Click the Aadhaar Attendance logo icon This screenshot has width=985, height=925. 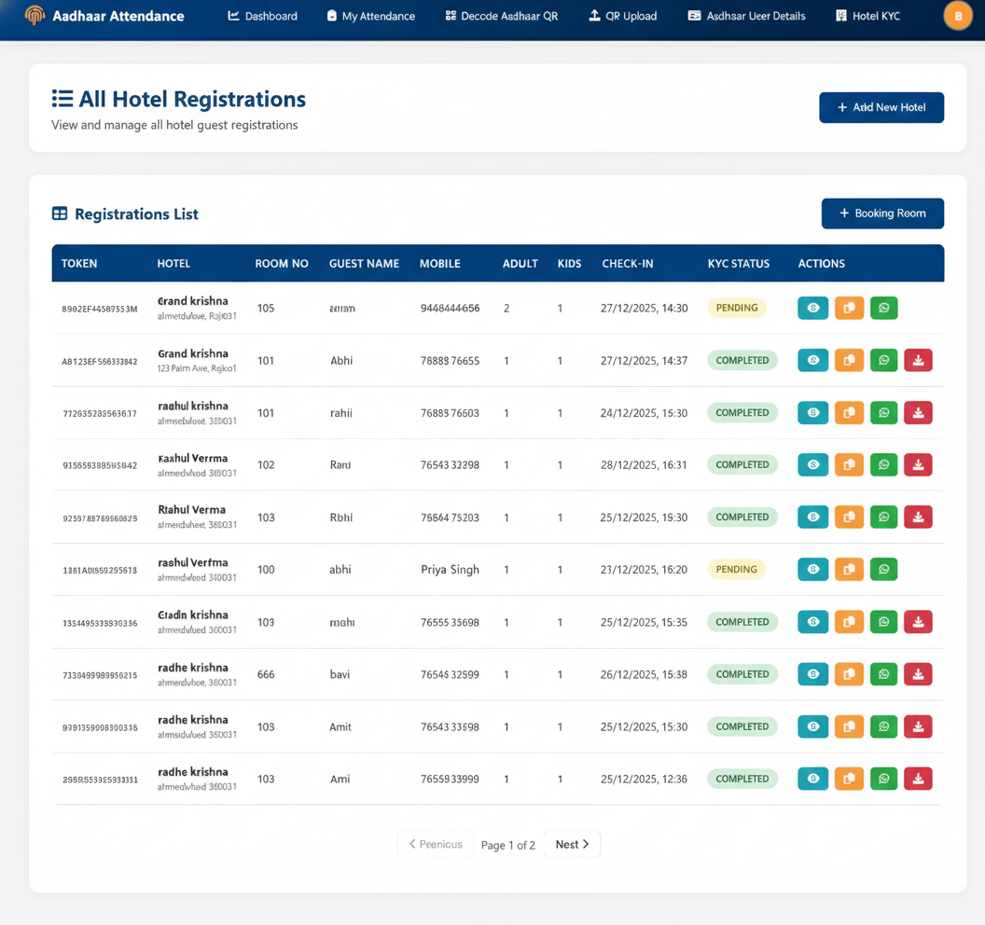pos(35,15)
